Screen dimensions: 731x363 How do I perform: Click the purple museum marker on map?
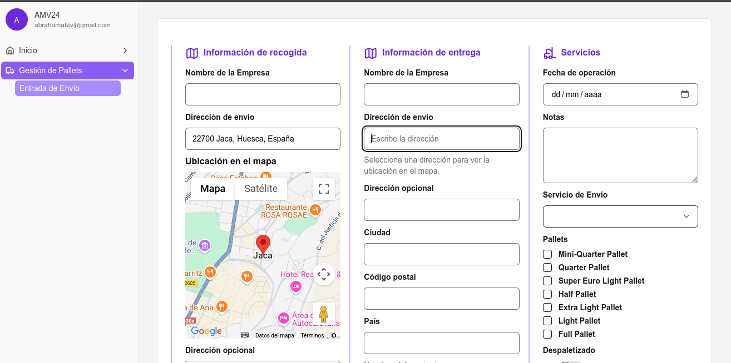205,245
